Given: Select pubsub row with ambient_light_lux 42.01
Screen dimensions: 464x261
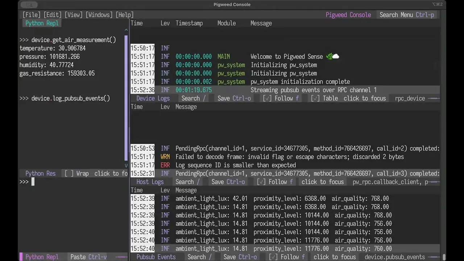Looking at the screenshot, I should coord(285,199).
